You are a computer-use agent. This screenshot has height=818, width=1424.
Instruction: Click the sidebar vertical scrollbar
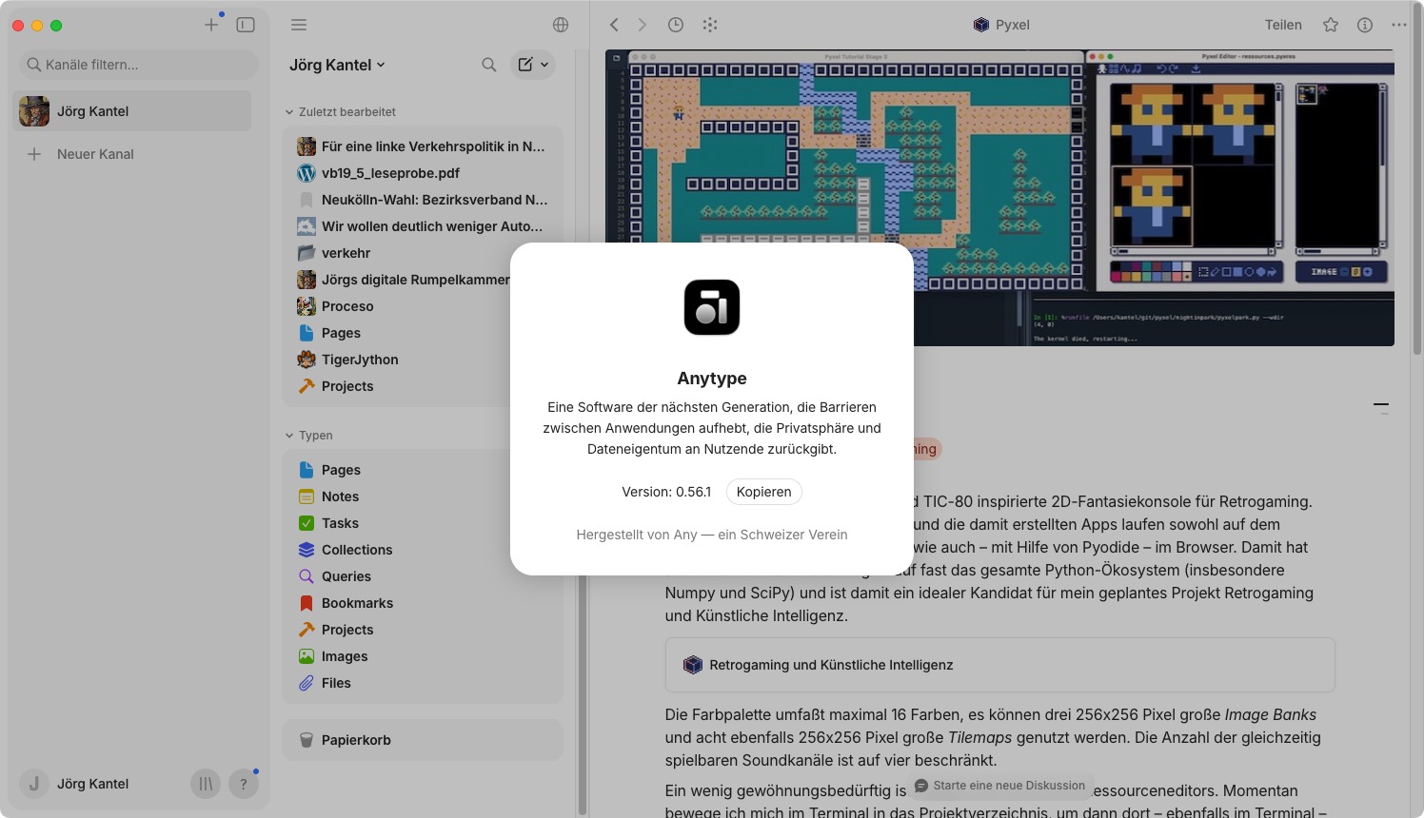pyautogui.click(x=582, y=694)
